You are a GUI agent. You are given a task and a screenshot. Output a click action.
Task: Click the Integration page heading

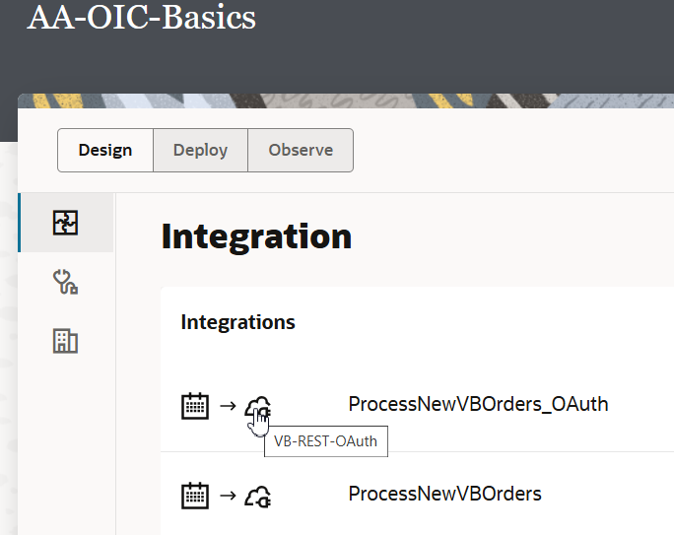256,236
